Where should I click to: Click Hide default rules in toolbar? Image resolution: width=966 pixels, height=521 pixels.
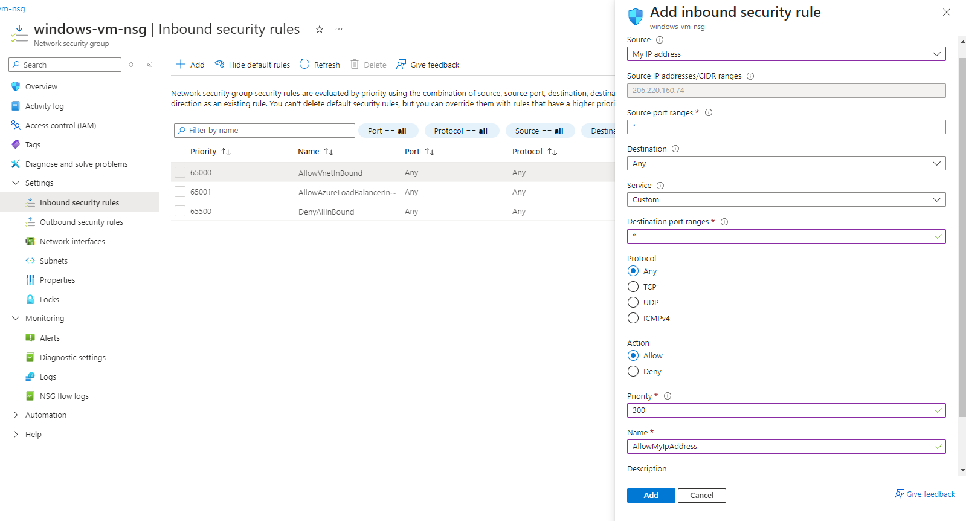[x=253, y=65]
